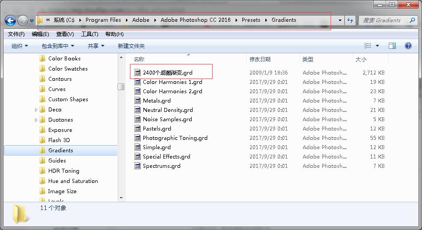422x230 pixels.
Task: Click the blue help question icon
Action: 408,46
